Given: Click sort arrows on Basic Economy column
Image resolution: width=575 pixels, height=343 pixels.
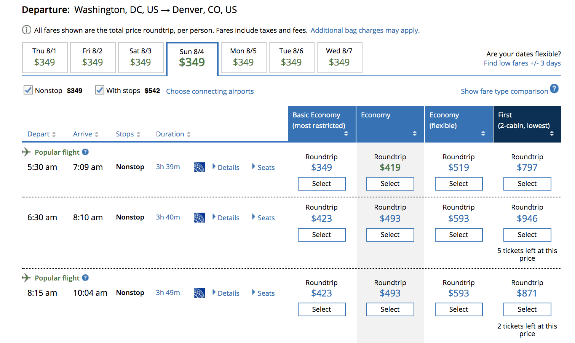Looking at the screenshot, I should pos(346,133).
